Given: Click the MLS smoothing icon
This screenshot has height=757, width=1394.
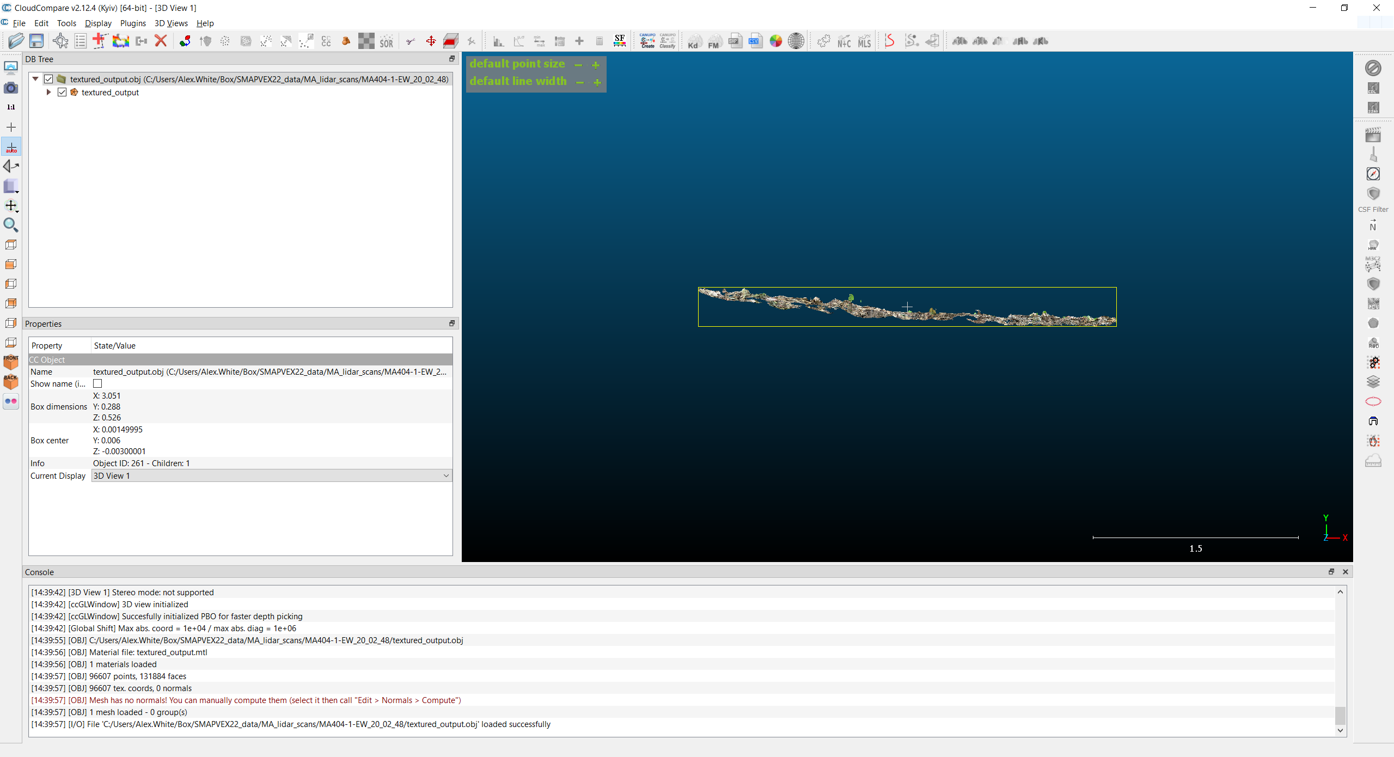Looking at the screenshot, I should tap(865, 41).
